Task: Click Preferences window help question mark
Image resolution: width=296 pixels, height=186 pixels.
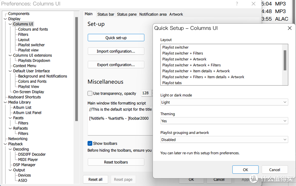Action: tap(237, 4)
